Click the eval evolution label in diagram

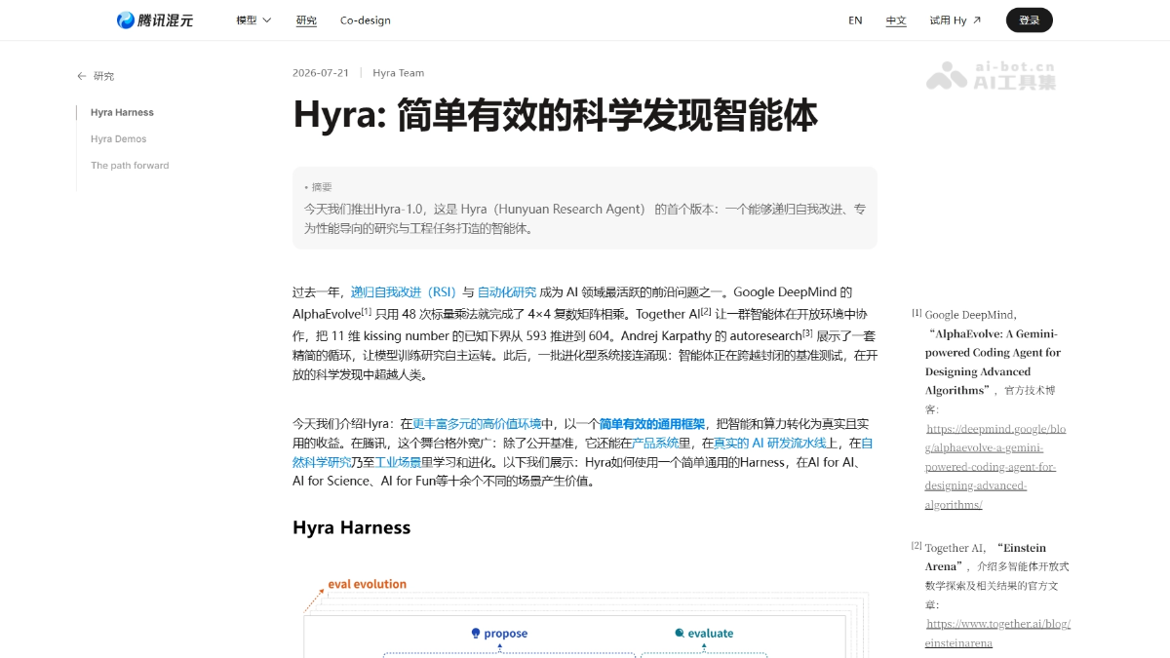coord(367,584)
